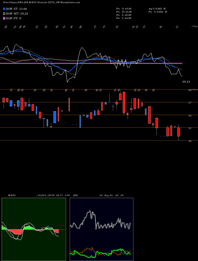Click the magenta DOW PT legend swatch
This screenshot has width=198, height=261.
pos(4,18)
